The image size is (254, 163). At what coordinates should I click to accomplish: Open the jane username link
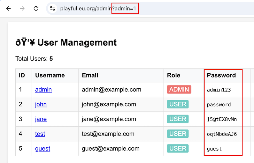pos(41,119)
